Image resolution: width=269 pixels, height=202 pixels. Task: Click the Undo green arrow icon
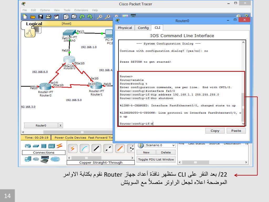[x=82, y=17]
